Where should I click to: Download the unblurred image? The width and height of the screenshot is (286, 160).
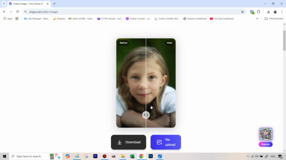pos(128,142)
